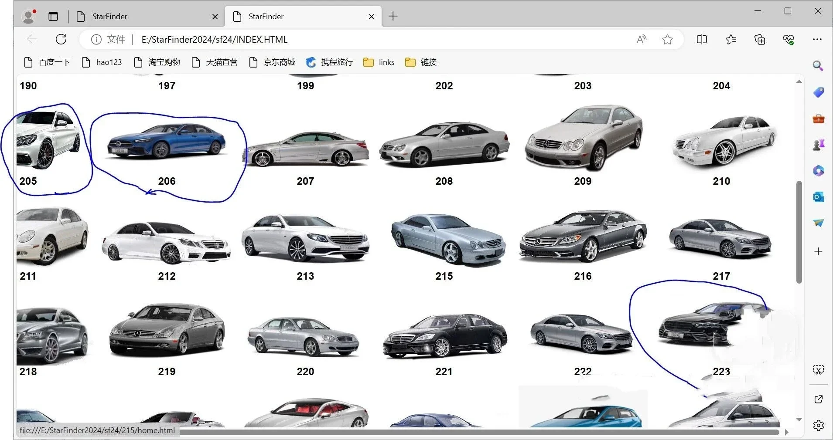Open the profile avatar icon

tap(29, 16)
